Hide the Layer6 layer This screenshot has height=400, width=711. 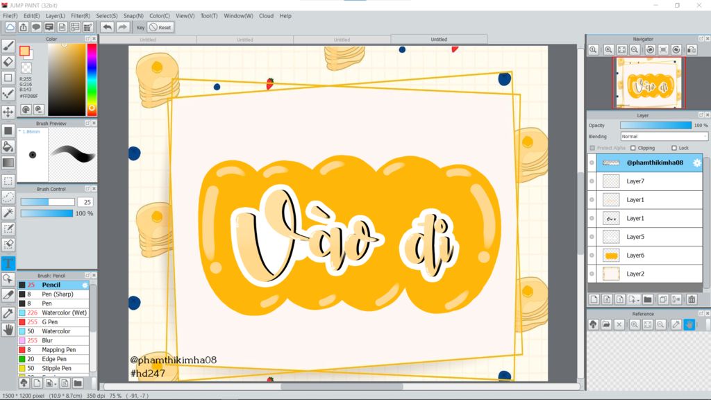pyautogui.click(x=592, y=256)
